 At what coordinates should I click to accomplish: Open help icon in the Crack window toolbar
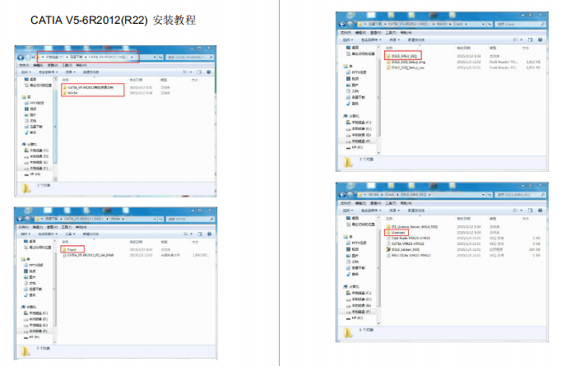(x=540, y=39)
